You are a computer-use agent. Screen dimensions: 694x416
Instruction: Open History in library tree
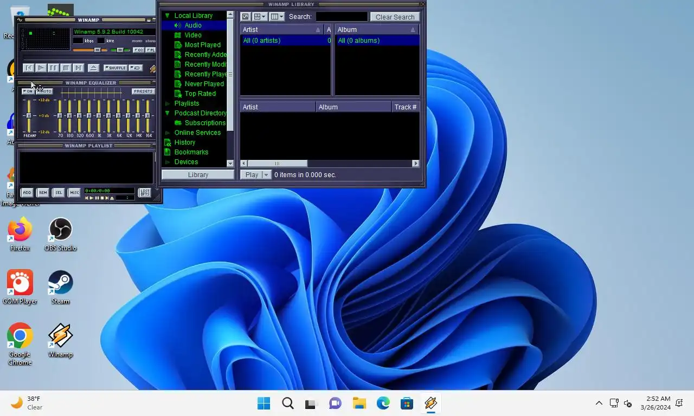coord(184,142)
